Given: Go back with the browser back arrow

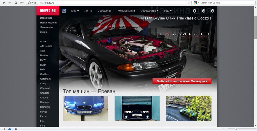Looking at the screenshot, I should click(x=4, y=3).
